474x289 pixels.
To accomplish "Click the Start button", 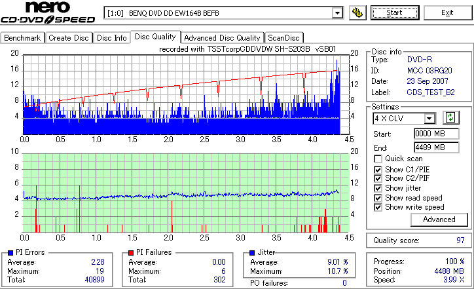I will point(395,12).
